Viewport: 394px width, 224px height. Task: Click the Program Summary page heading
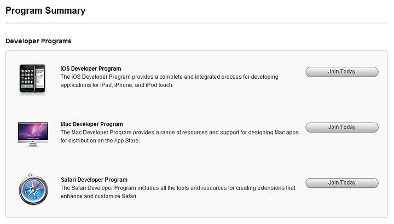click(45, 11)
